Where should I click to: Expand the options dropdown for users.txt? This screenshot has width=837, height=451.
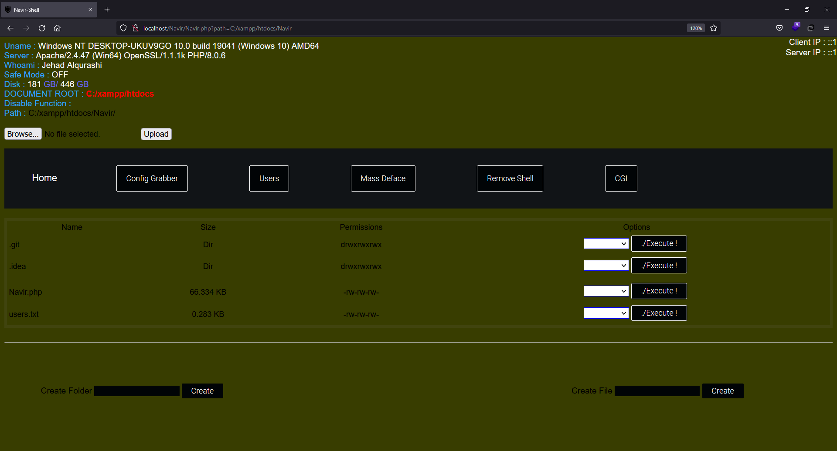click(x=606, y=313)
